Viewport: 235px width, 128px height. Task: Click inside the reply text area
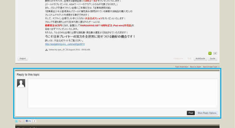pos(122,93)
